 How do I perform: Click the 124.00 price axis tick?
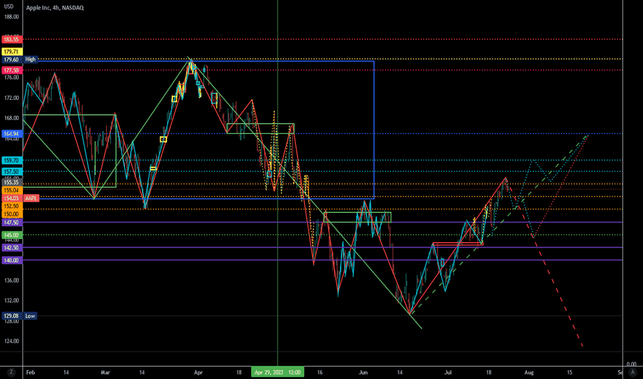[x=12, y=341]
